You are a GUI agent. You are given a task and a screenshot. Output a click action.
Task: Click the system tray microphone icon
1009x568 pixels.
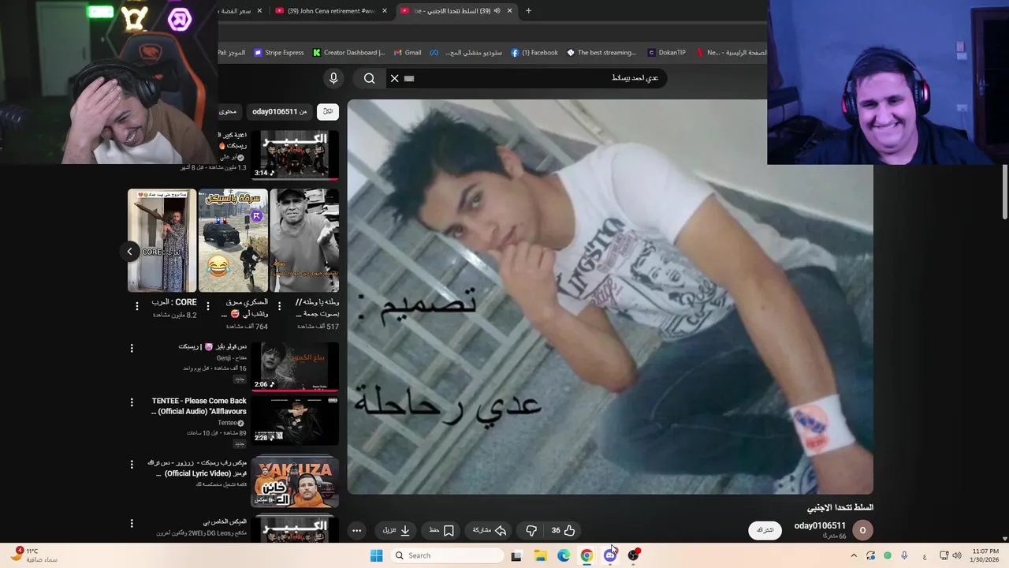coord(904,555)
